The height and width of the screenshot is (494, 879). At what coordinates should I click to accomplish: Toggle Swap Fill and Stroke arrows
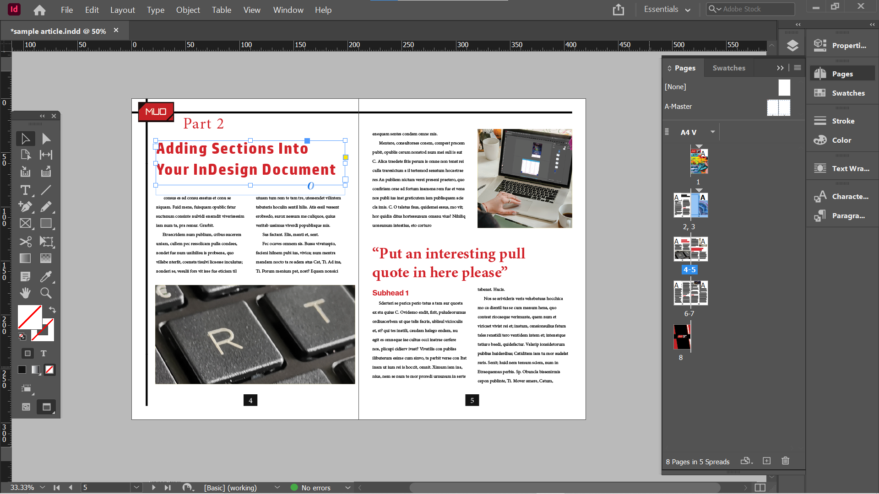(52, 310)
